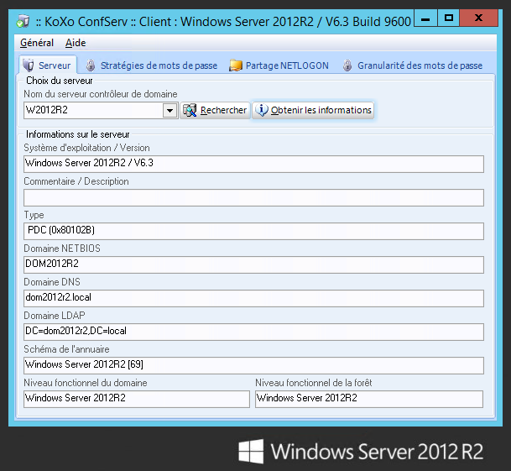Viewport: 511px width, 471px height.
Task: Click the 'Schéma de l'annuaire' label
Action: [66, 349]
